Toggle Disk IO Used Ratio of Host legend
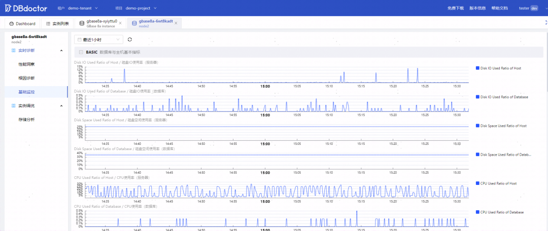This screenshot has height=231, width=548. pyautogui.click(x=498, y=68)
